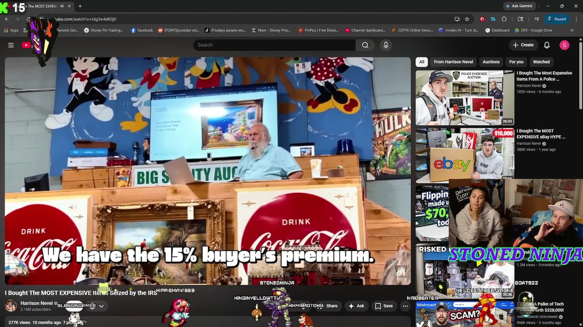
Task: Expand bookmarks overflow chevron
Action: point(572,30)
